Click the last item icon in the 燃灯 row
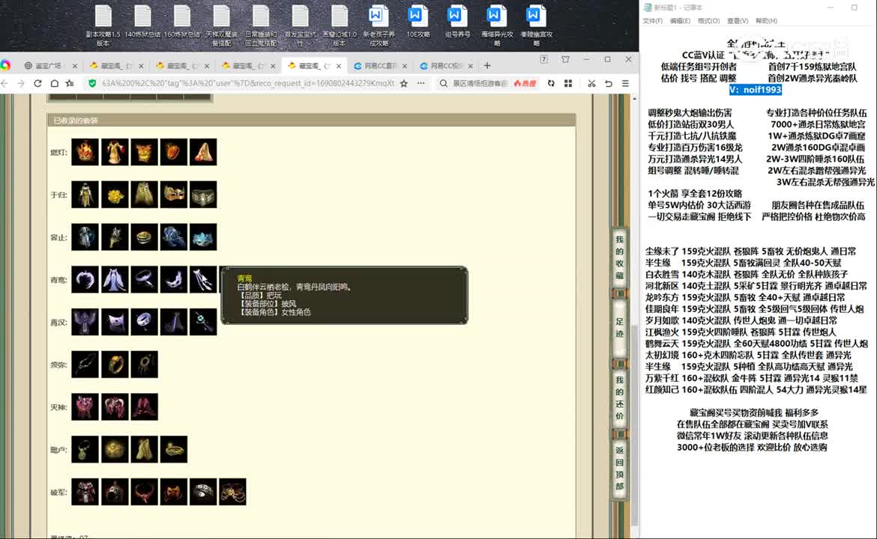The height and width of the screenshot is (539, 877). coord(203,152)
